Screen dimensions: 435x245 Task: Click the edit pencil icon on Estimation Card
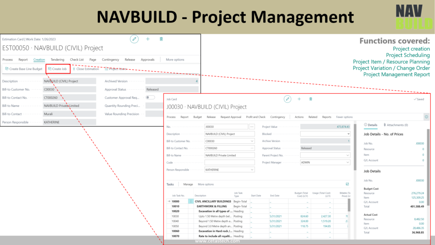point(134,39)
